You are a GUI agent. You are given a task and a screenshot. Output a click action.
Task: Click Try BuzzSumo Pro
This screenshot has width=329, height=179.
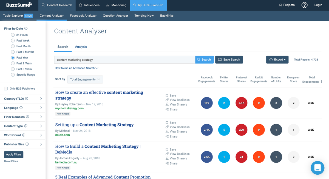click(x=148, y=5)
